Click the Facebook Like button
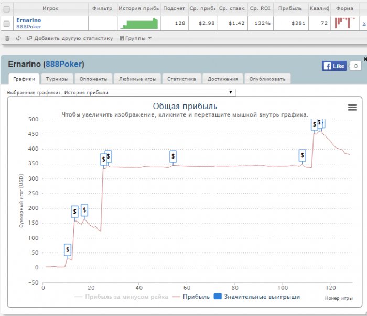 coord(334,66)
